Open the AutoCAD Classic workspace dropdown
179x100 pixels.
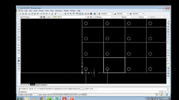[x=39, y=17]
